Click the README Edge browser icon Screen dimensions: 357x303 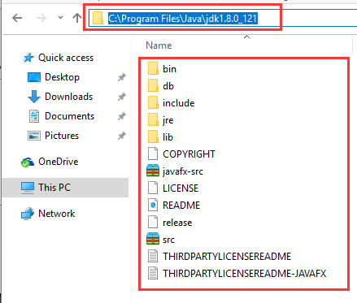tap(153, 205)
